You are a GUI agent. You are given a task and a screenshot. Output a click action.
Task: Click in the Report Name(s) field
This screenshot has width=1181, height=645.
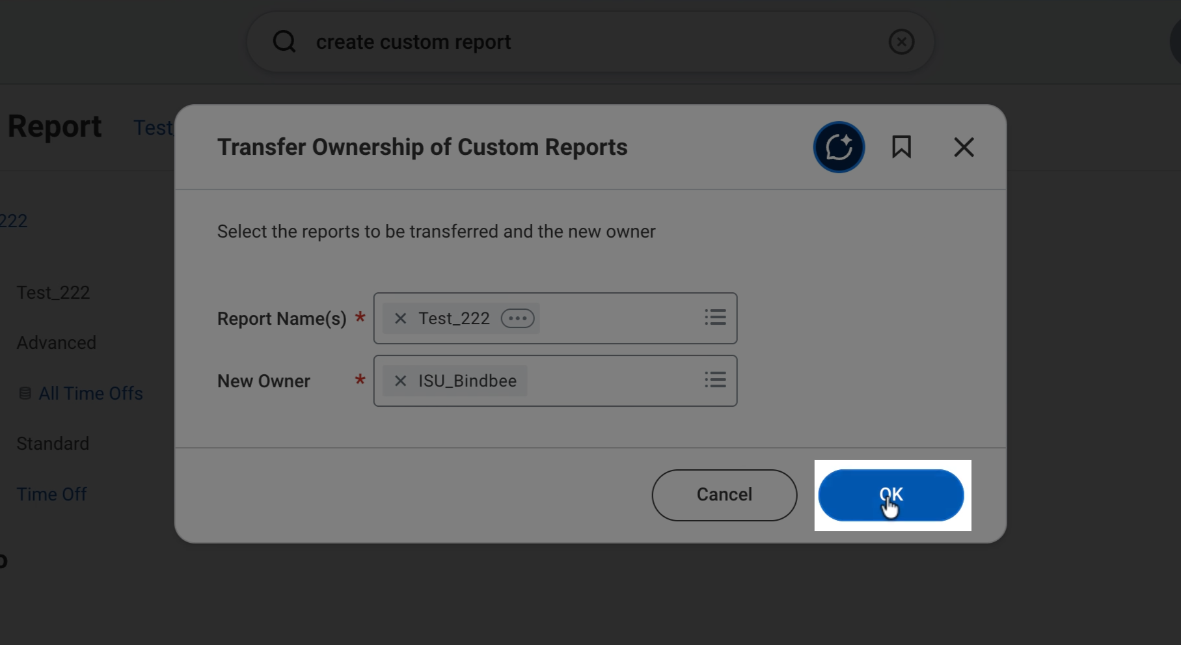pyautogui.click(x=555, y=318)
